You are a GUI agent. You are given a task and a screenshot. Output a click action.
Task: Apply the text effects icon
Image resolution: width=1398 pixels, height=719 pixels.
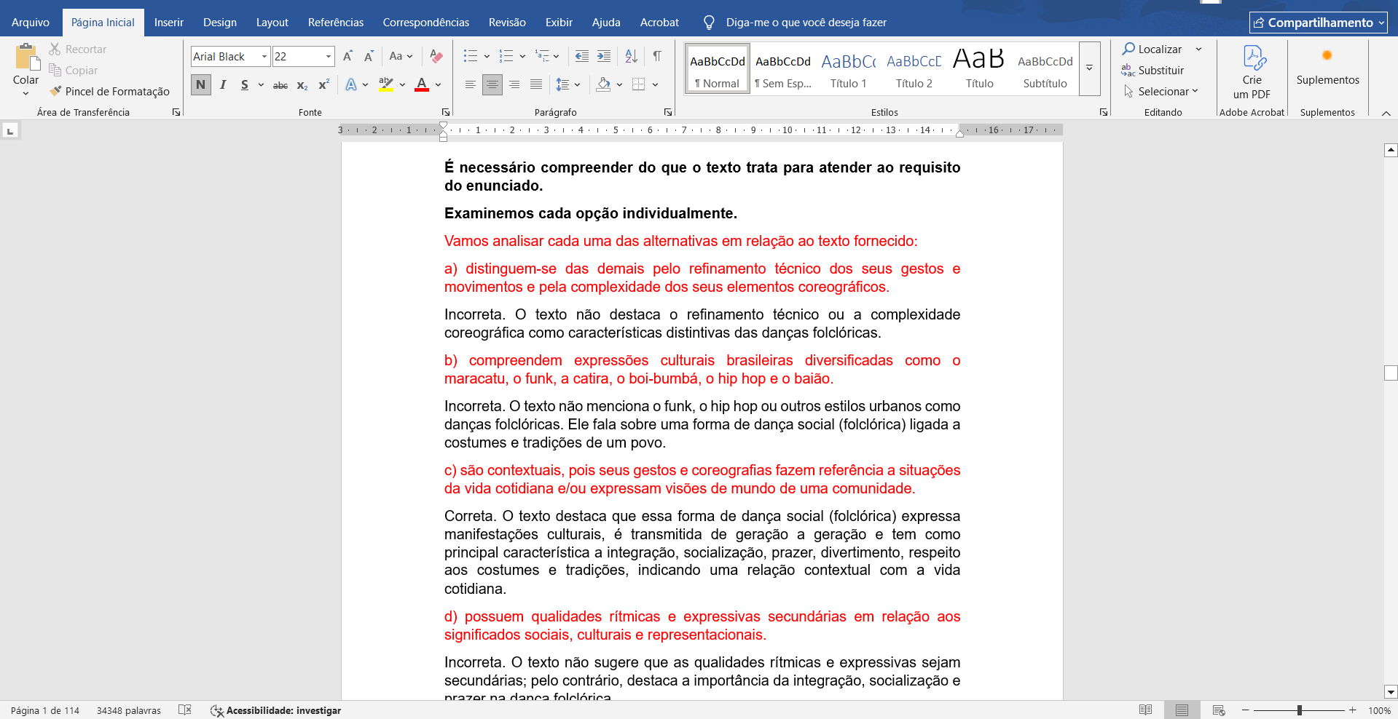(351, 84)
